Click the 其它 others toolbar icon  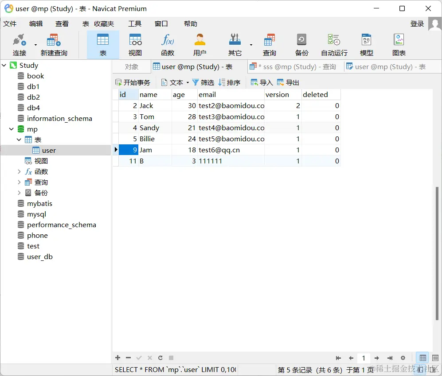tap(235, 45)
